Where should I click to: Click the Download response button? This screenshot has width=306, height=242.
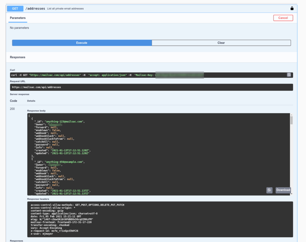(x=283, y=190)
